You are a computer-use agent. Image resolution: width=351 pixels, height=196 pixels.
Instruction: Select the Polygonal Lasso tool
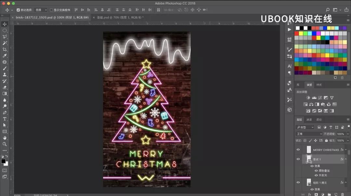pyautogui.click(x=5, y=37)
